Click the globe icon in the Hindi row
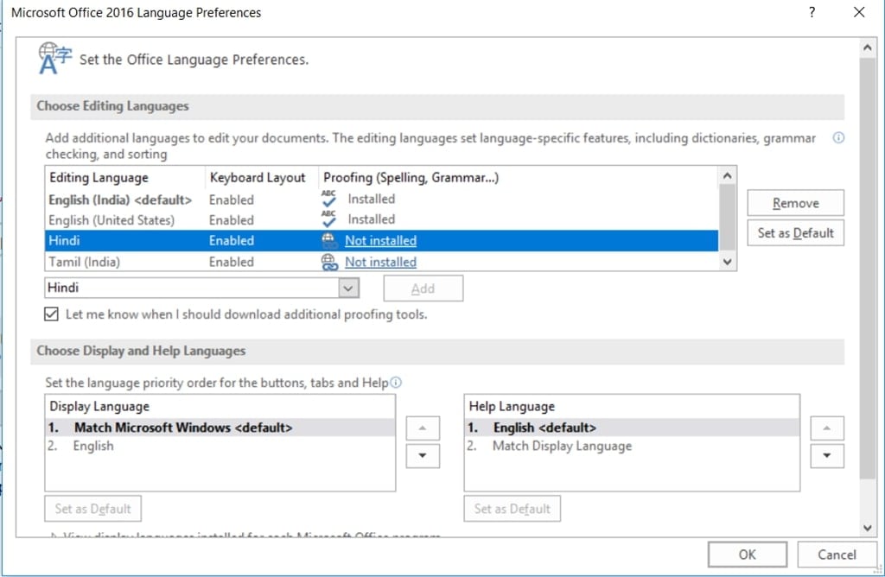The height and width of the screenshot is (577, 885). point(328,241)
